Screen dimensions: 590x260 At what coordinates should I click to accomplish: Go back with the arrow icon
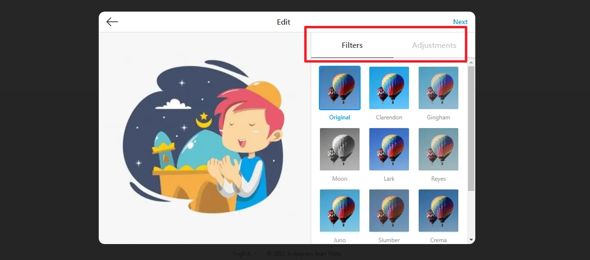[x=112, y=22]
